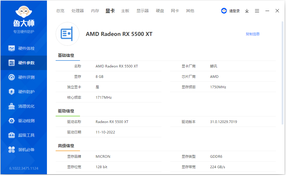Click the 高级信息 section header
Viewport: 286px width, 176px height.
click(66, 146)
